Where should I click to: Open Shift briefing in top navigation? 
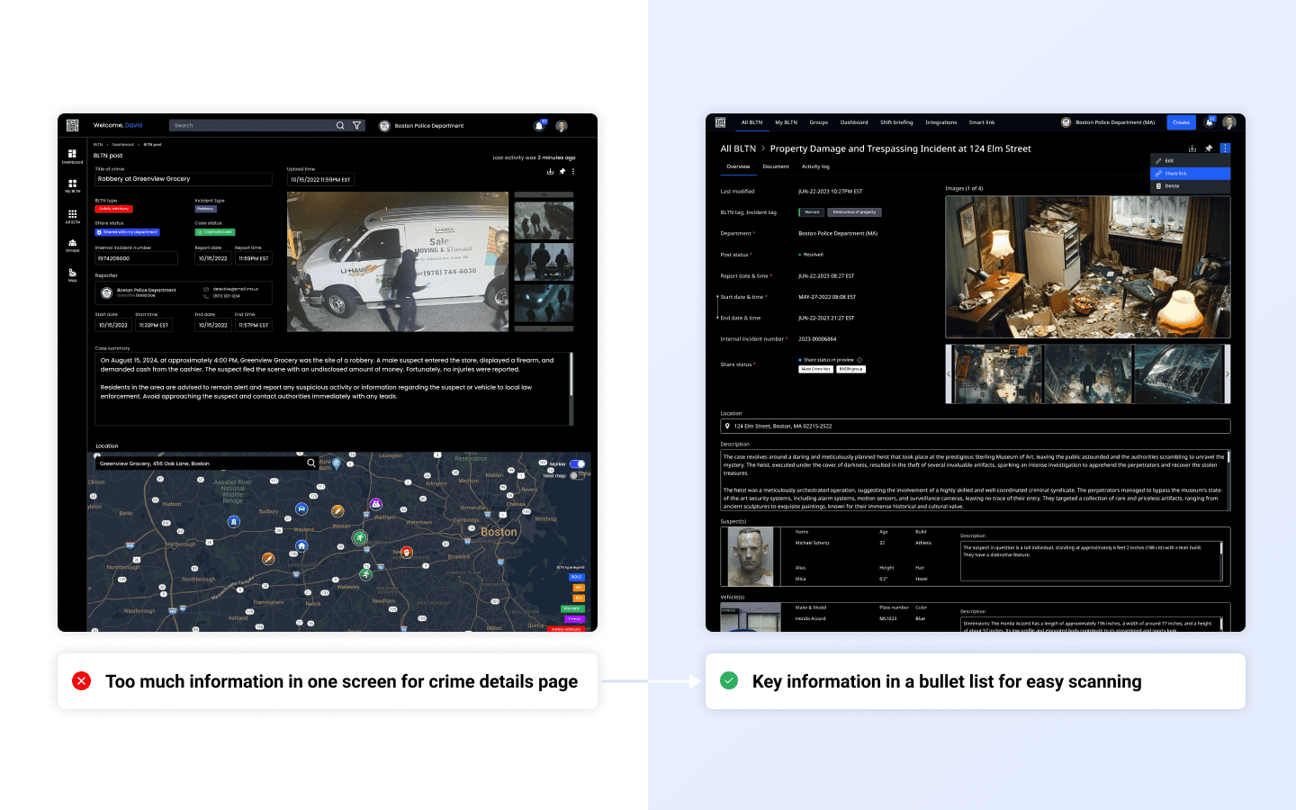[x=896, y=122]
